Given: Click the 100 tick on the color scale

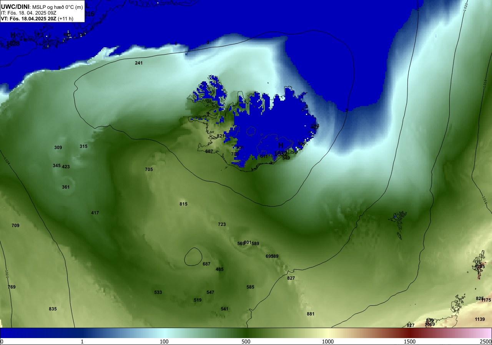Looking at the screenshot, I should point(164,342).
